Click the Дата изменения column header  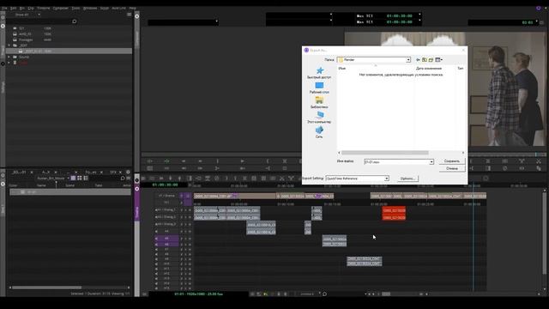429,69
